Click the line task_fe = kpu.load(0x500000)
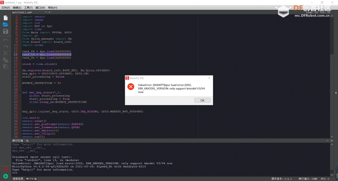This screenshot has width=338, height=181. [x=46, y=58]
